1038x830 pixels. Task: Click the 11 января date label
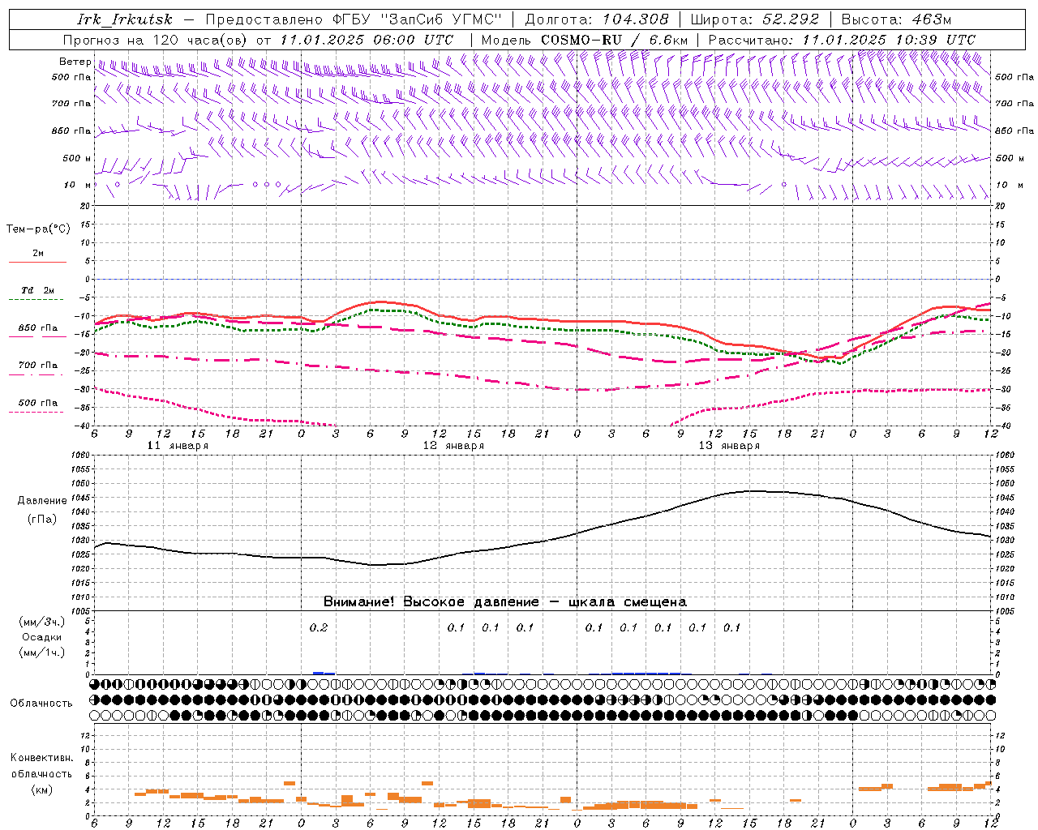pos(178,446)
